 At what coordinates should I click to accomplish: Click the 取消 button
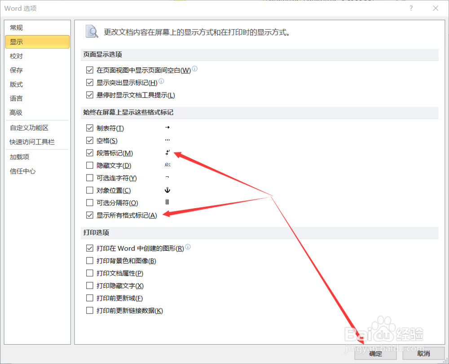click(x=423, y=354)
